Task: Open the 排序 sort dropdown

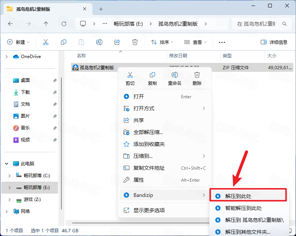Action: click(x=162, y=42)
